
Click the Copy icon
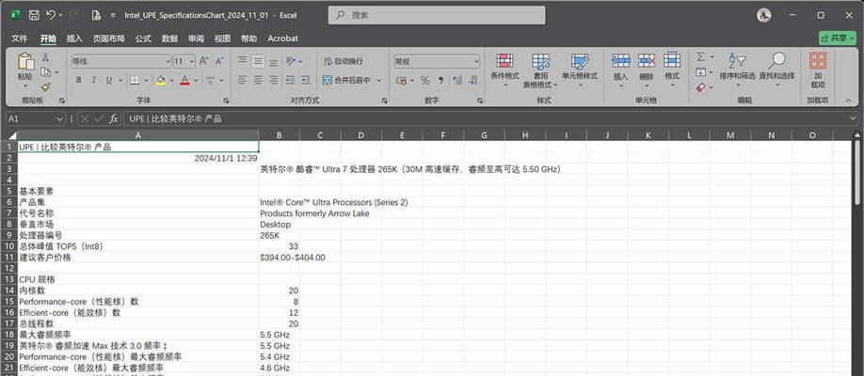coord(44,72)
